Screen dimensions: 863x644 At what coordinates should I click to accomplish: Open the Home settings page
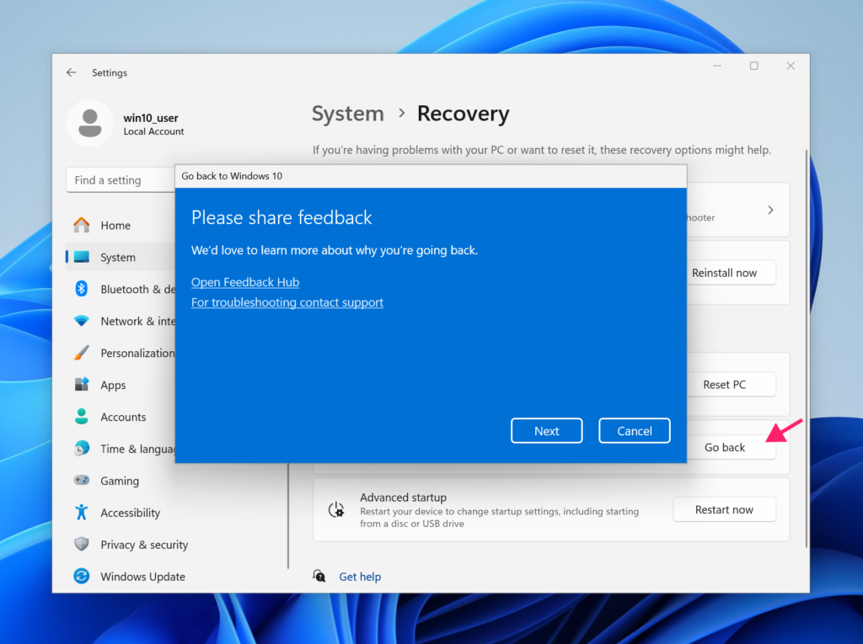click(x=115, y=225)
